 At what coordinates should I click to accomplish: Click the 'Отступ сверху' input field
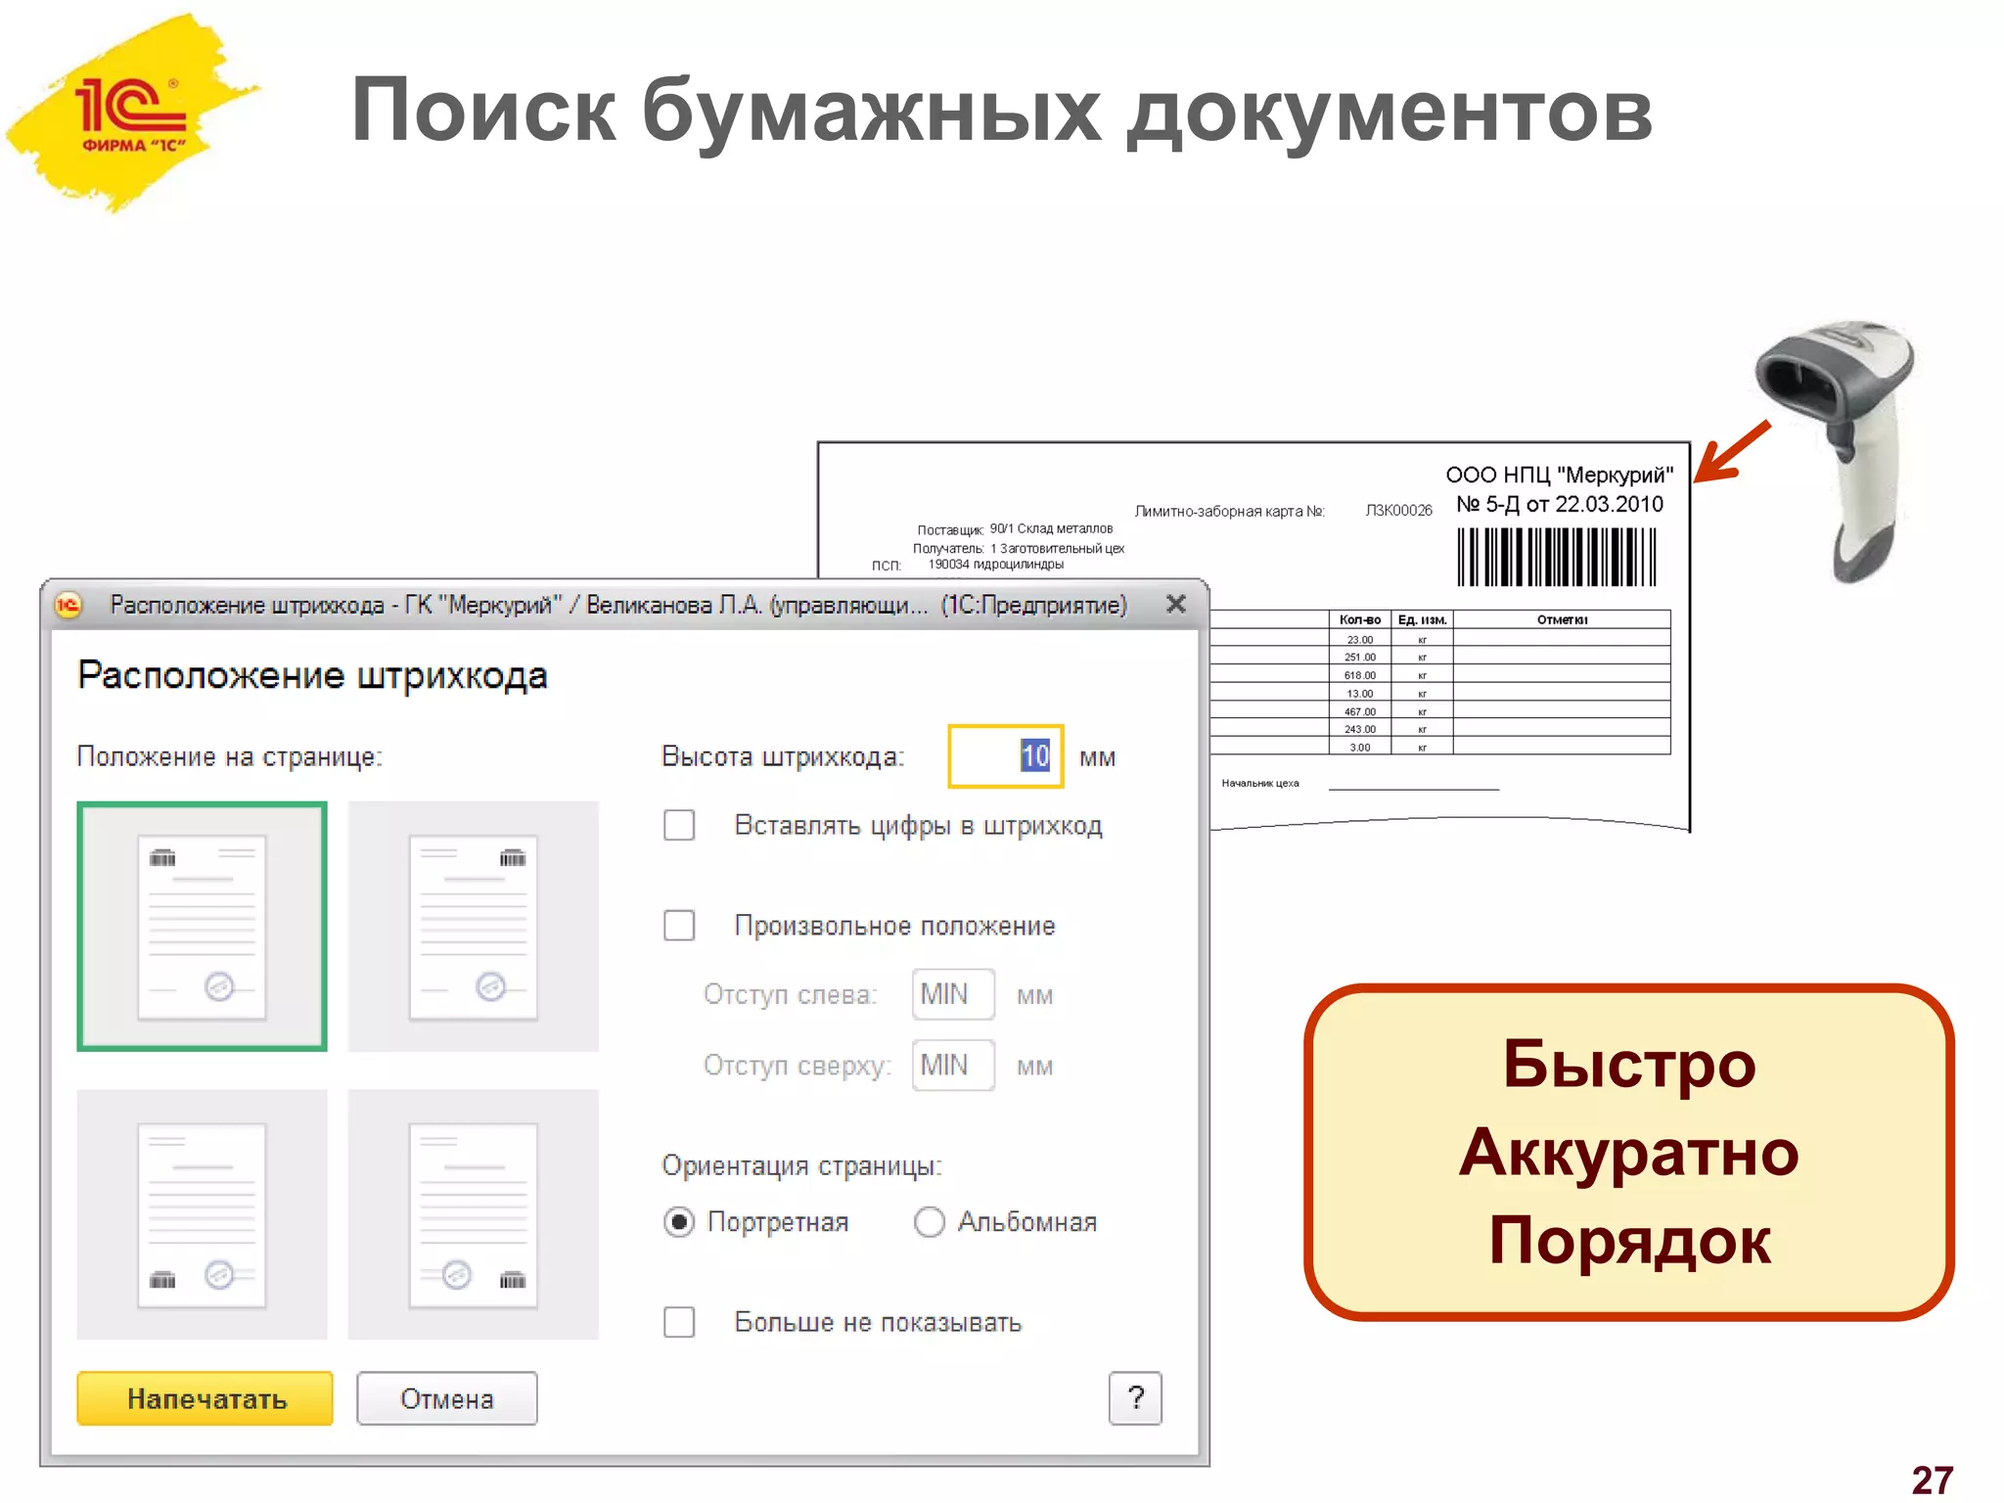(953, 1065)
